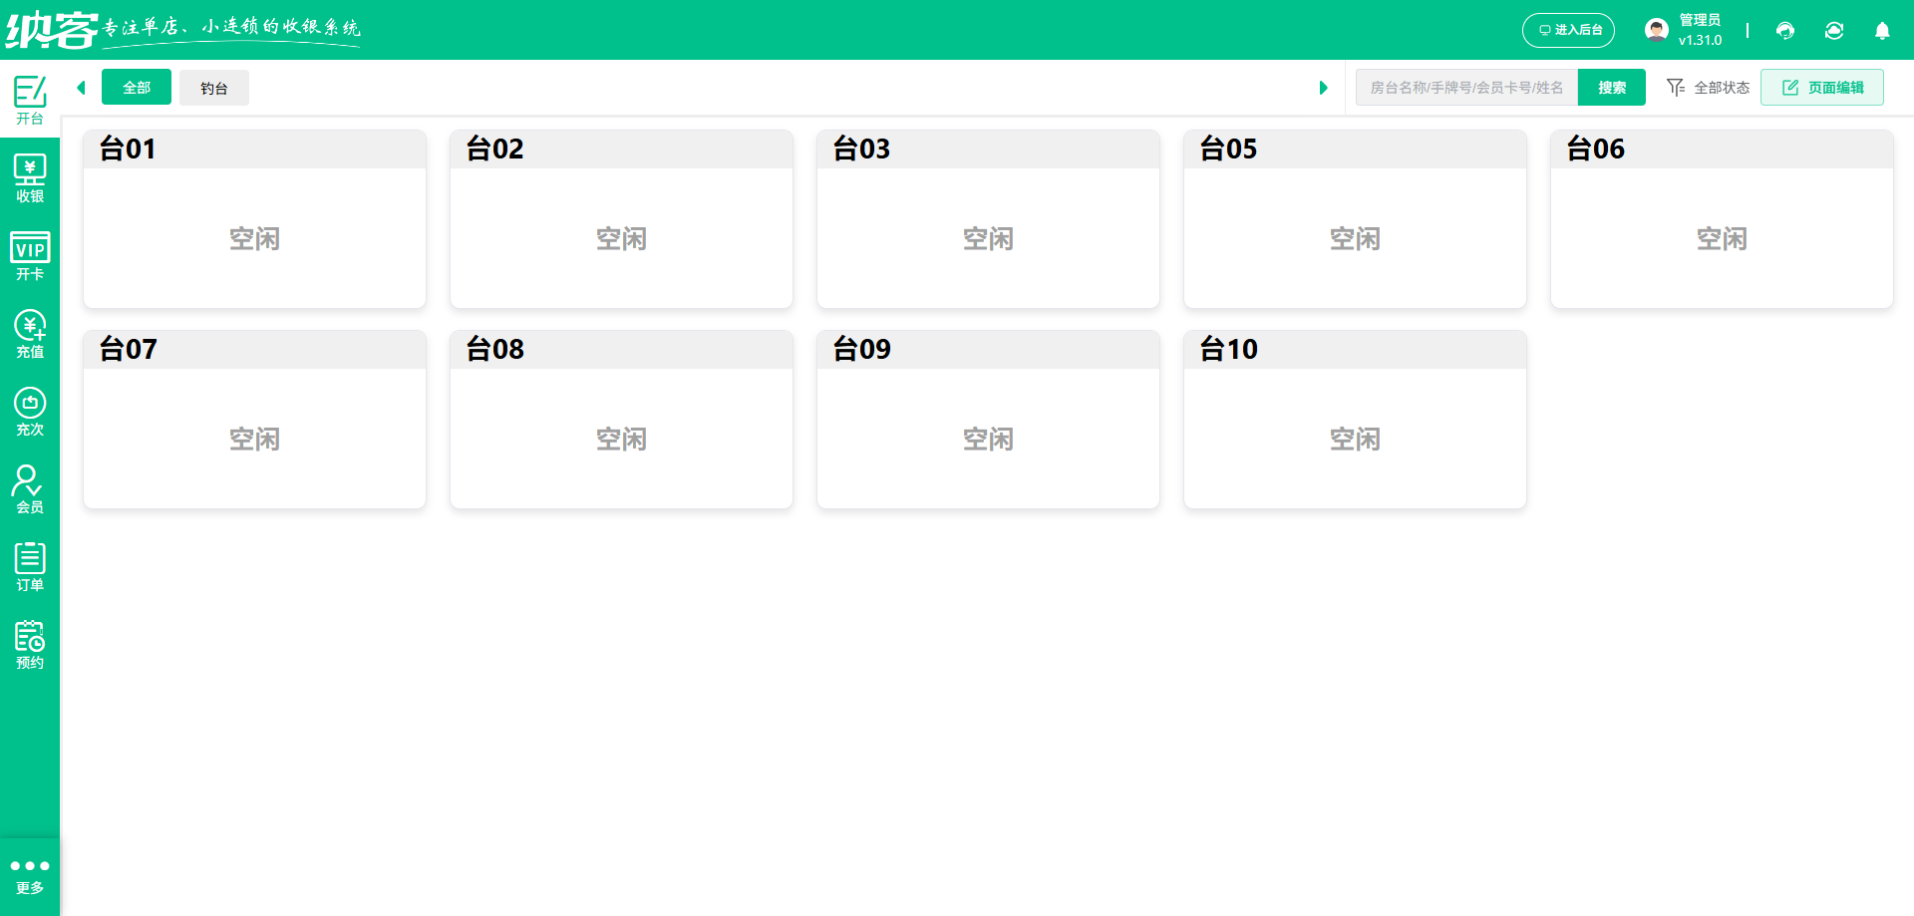Image resolution: width=1914 pixels, height=916 pixels.
Task: Open the 会员 member sidebar icon
Action: pos(30,489)
